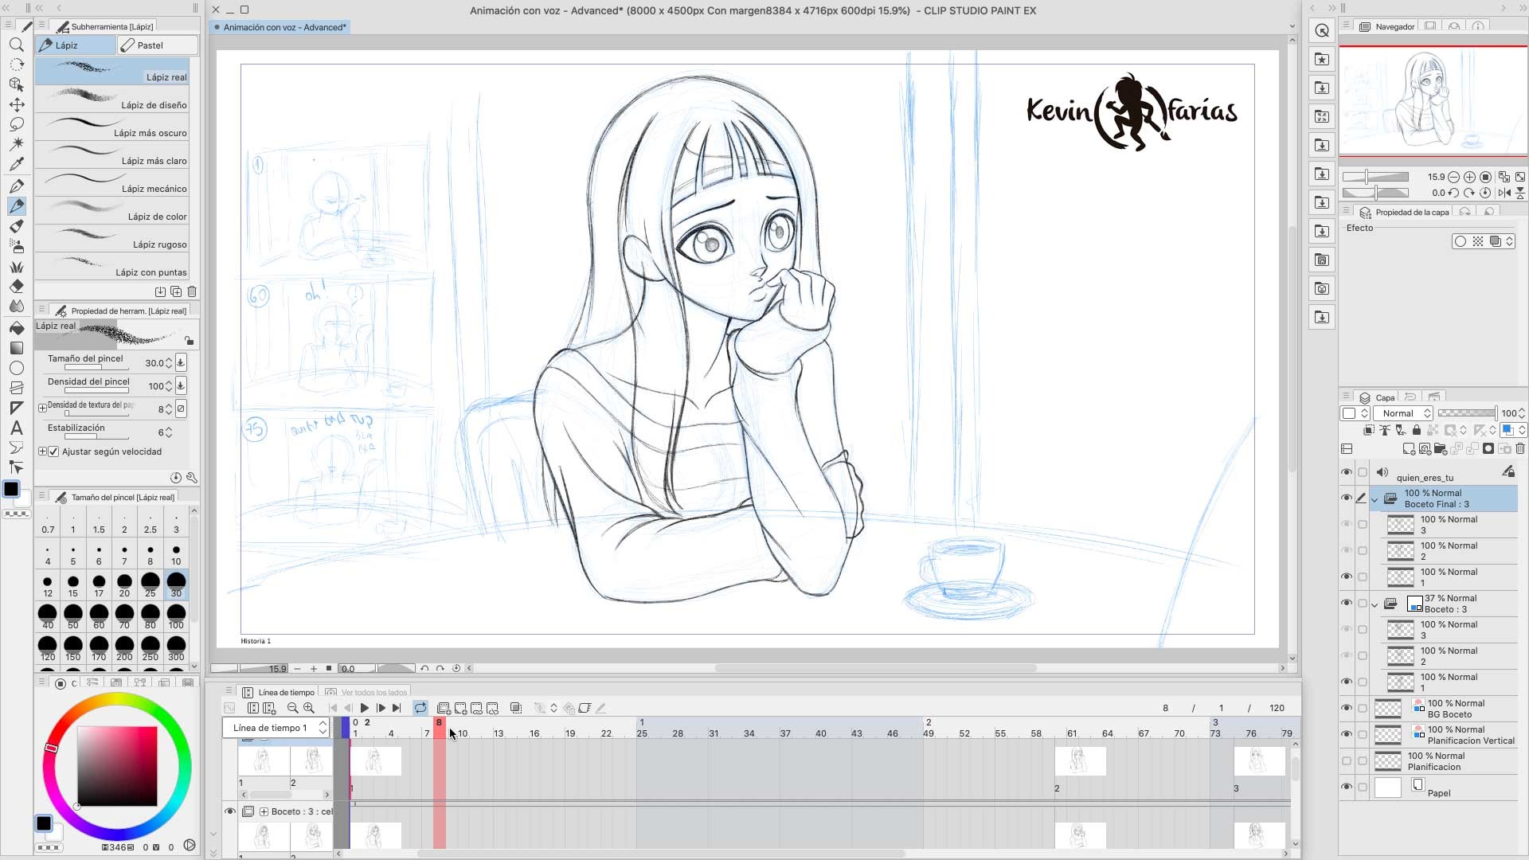This screenshot has height=860, width=1529.
Task: Play the animation in timeline
Action: click(364, 708)
